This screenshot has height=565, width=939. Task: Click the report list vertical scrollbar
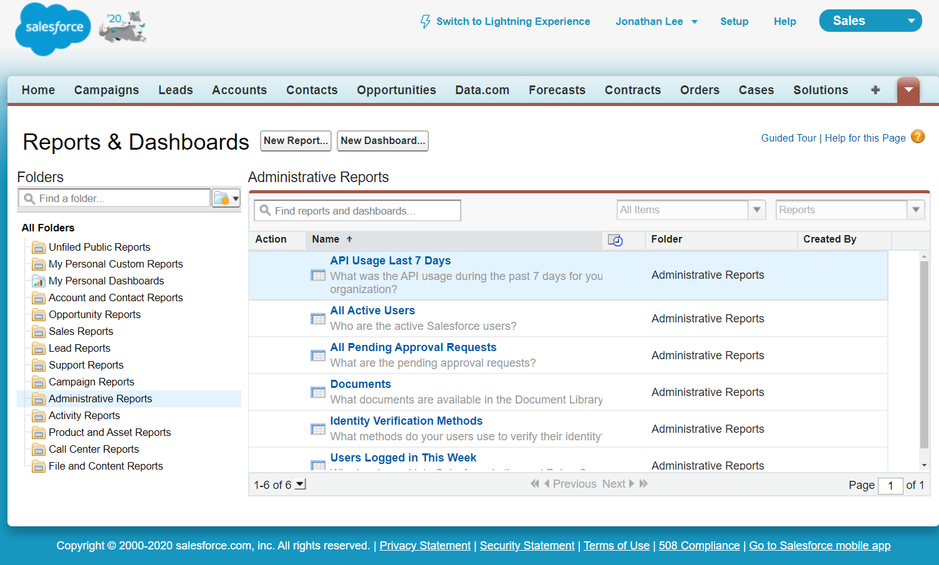coord(924,355)
